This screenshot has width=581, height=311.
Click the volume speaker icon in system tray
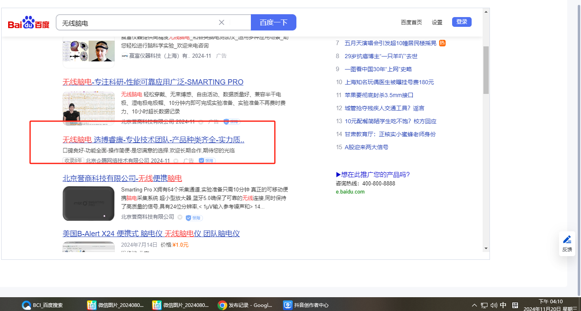(494, 305)
